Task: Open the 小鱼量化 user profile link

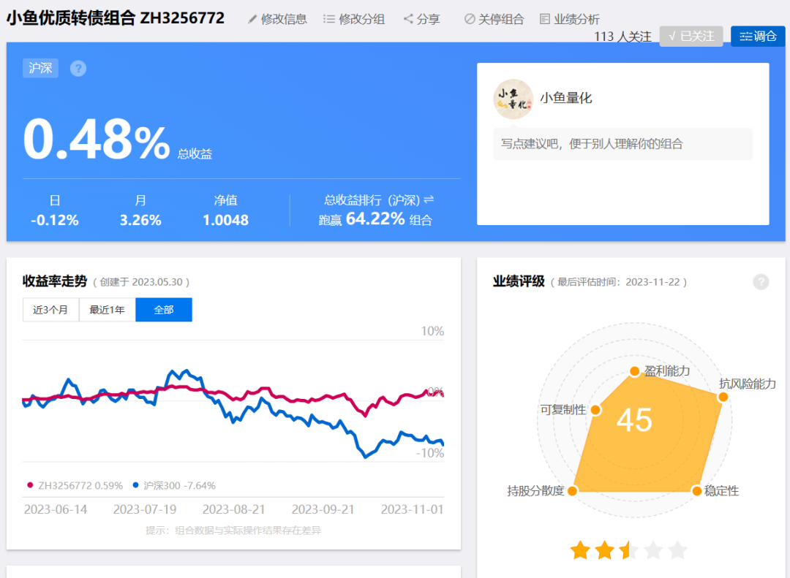Action: [565, 98]
